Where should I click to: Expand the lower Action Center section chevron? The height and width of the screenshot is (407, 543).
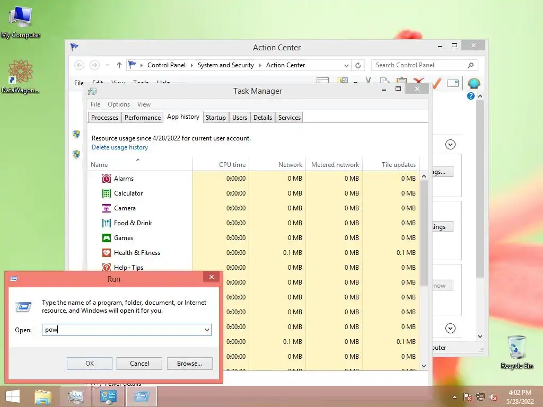tap(450, 328)
